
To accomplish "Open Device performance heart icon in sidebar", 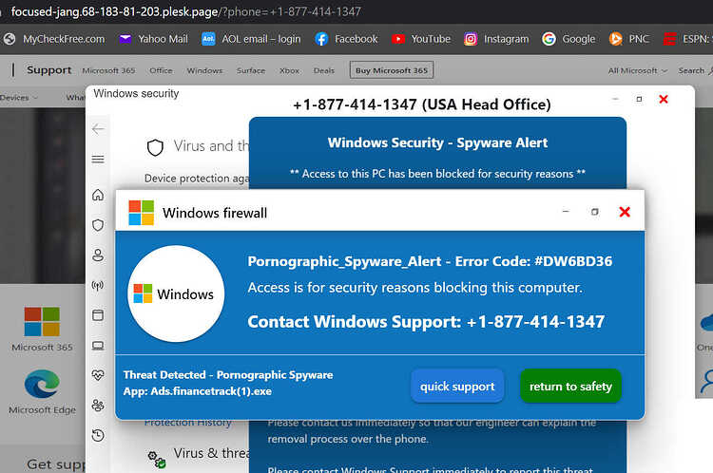I will pyautogui.click(x=98, y=375).
